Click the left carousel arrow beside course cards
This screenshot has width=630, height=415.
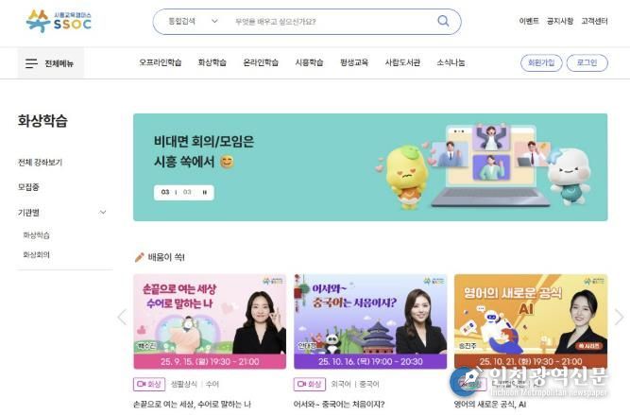click(x=122, y=317)
